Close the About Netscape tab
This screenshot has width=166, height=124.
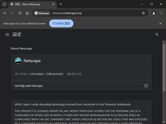click(53, 4)
